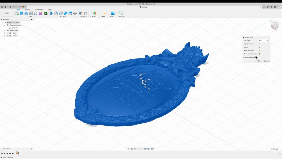Switch to the Tools tab
The height and width of the screenshot is (159, 282).
pos(50,10)
